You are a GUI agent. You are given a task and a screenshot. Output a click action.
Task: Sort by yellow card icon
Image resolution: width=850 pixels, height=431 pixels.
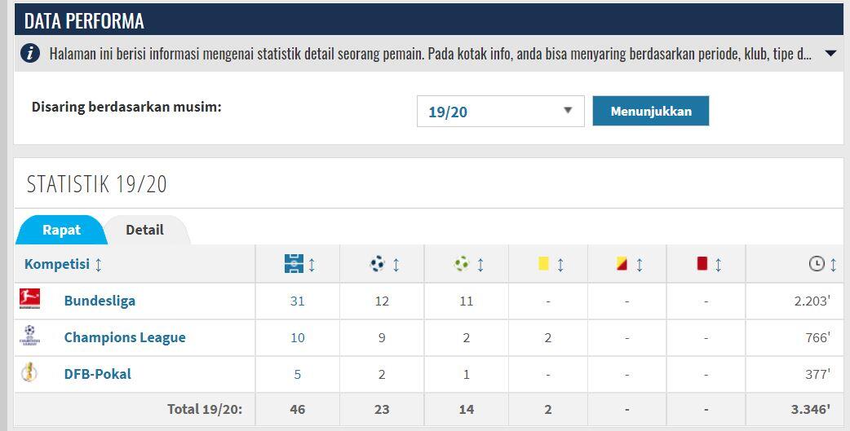543,264
